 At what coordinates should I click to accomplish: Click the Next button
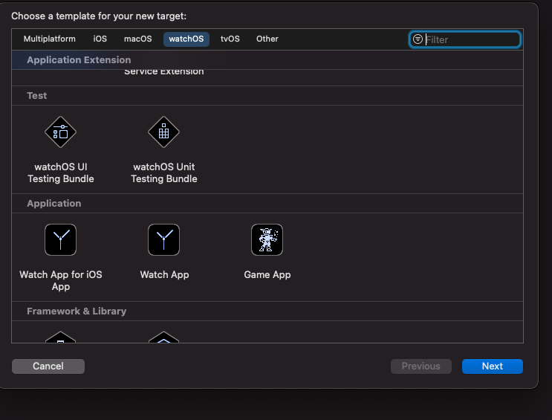(x=492, y=366)
